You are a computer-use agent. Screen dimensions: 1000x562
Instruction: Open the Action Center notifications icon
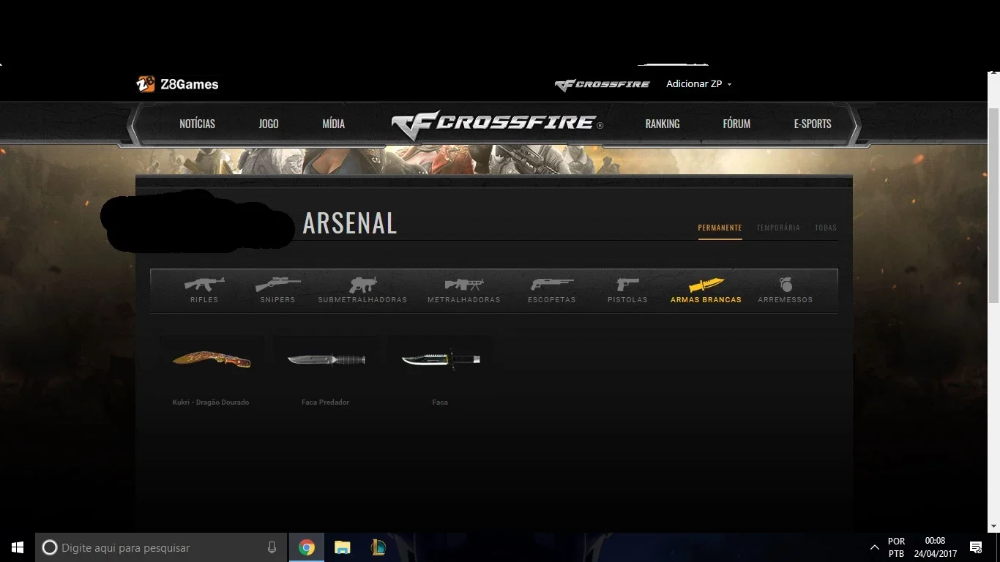click(976, 547)
